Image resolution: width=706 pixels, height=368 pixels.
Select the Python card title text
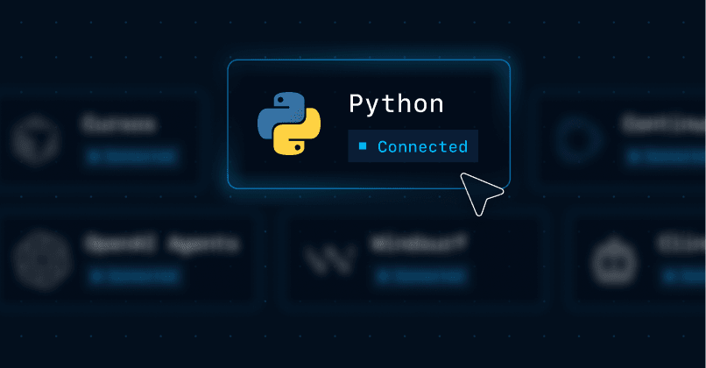(x=396, y=104)
